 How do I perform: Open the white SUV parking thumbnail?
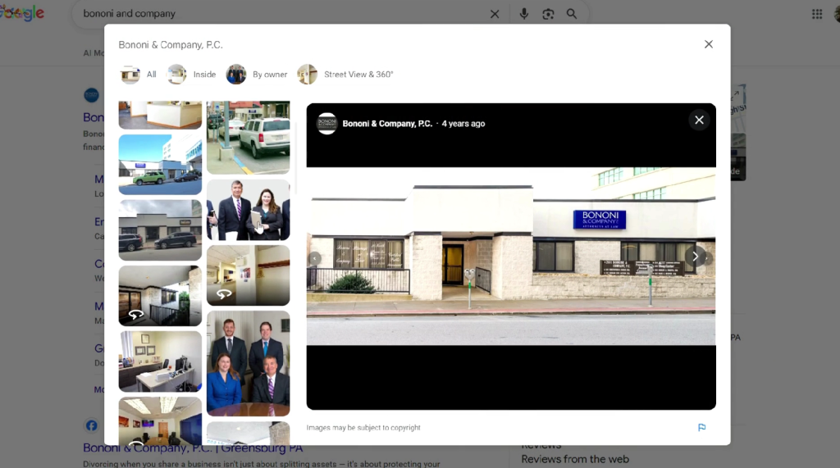[248, 136]
